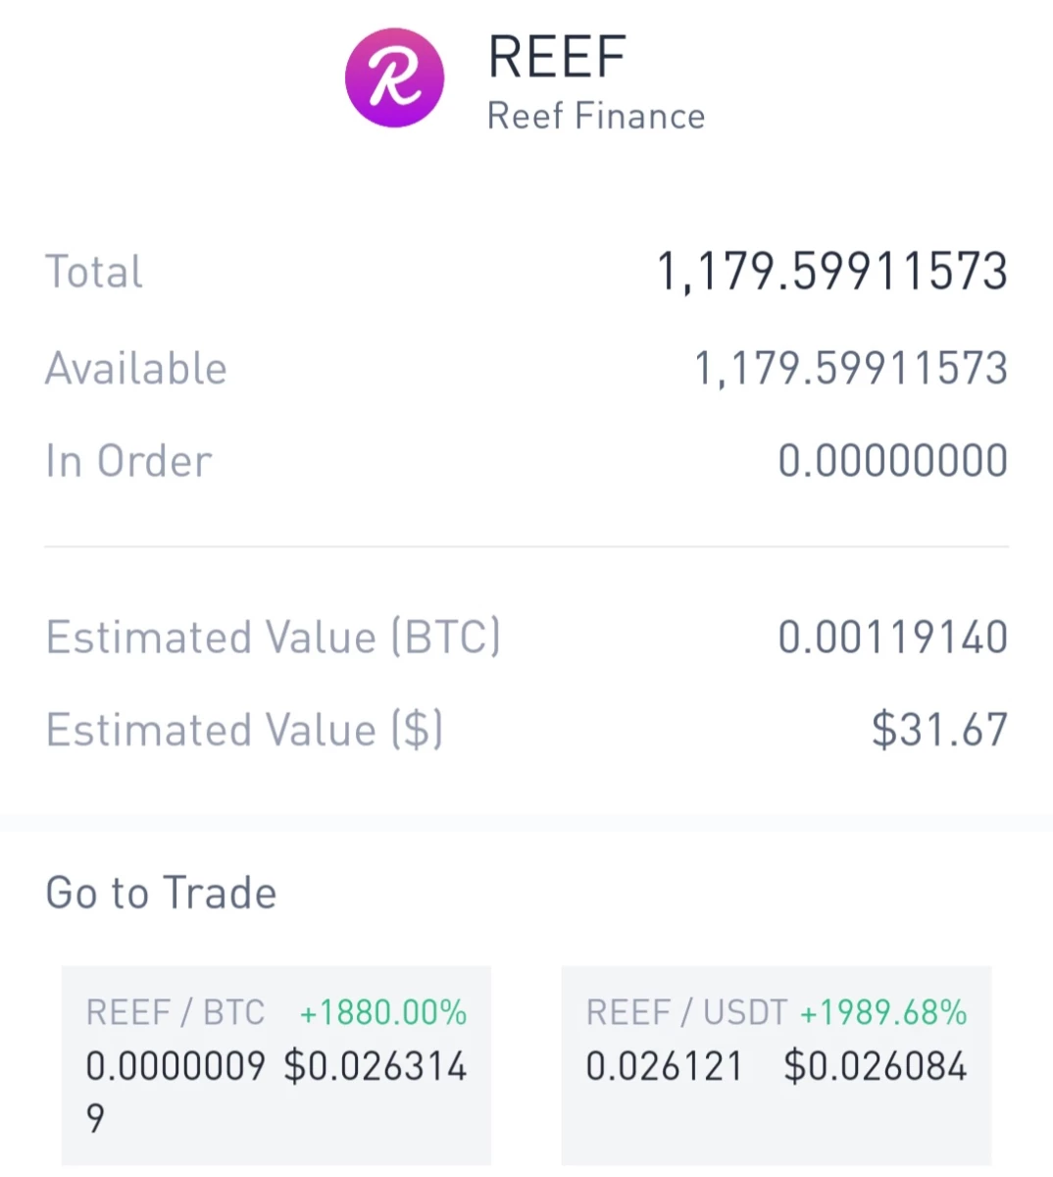Click the $0.026084 price in USDT card
The image size is (1053, 1177).
tap(876, 1066)
